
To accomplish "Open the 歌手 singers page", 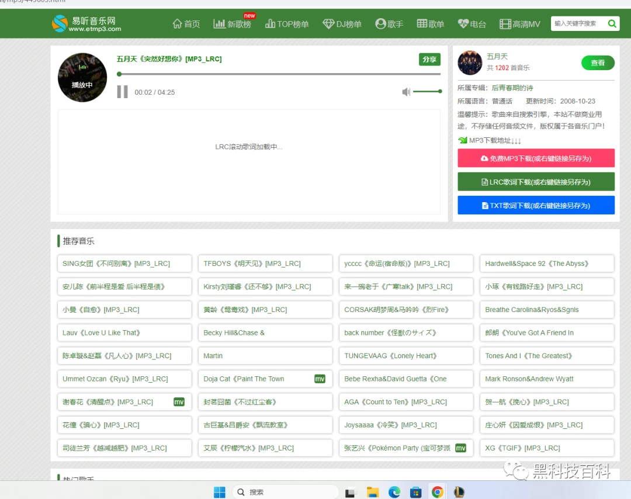I will pyautogui.click(x=389, y=24).
